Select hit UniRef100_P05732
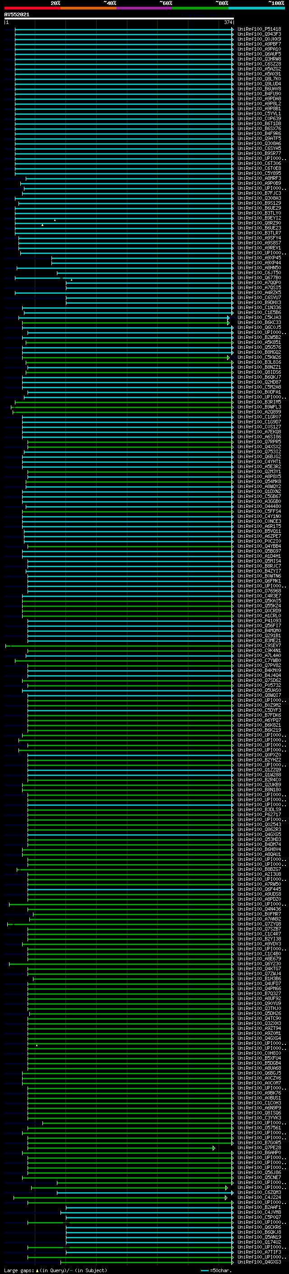The height and width of the screenshot is (1274, 289). [x=259, y=686]
